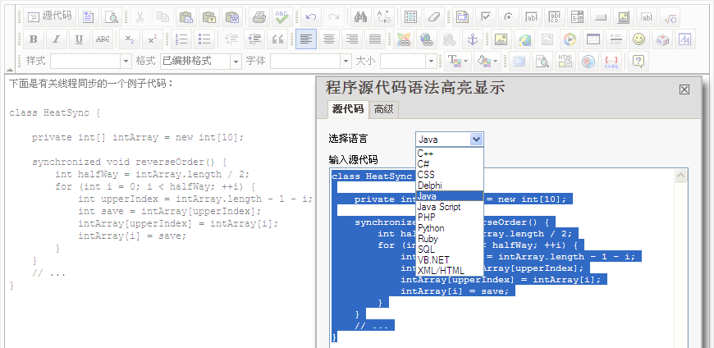Close the syntax highlight dialog

pyautogui.click(x=684, y=89)
